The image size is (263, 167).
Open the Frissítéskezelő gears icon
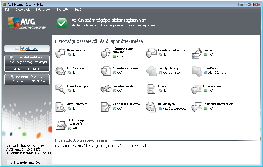pyautogui.click(x=106, y=89)
